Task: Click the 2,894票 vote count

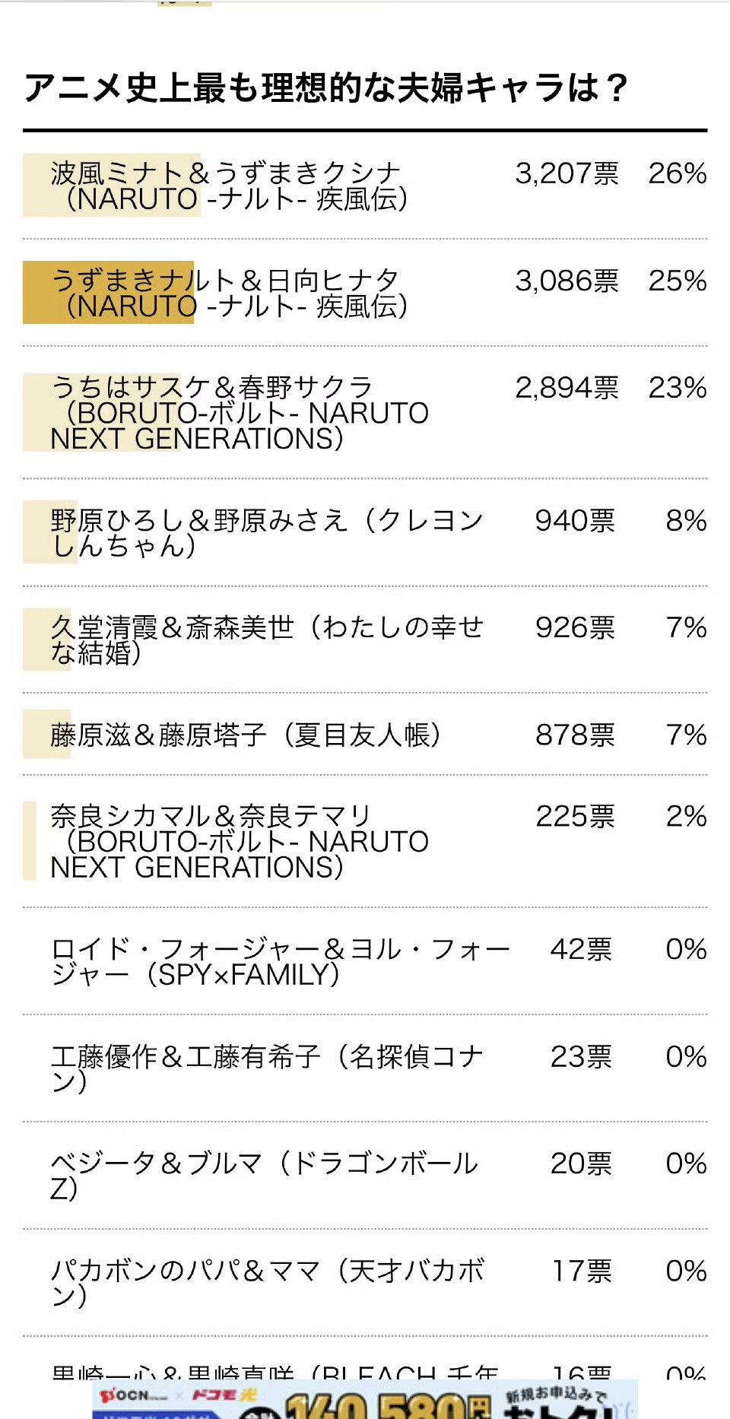Action: [567, 389]
